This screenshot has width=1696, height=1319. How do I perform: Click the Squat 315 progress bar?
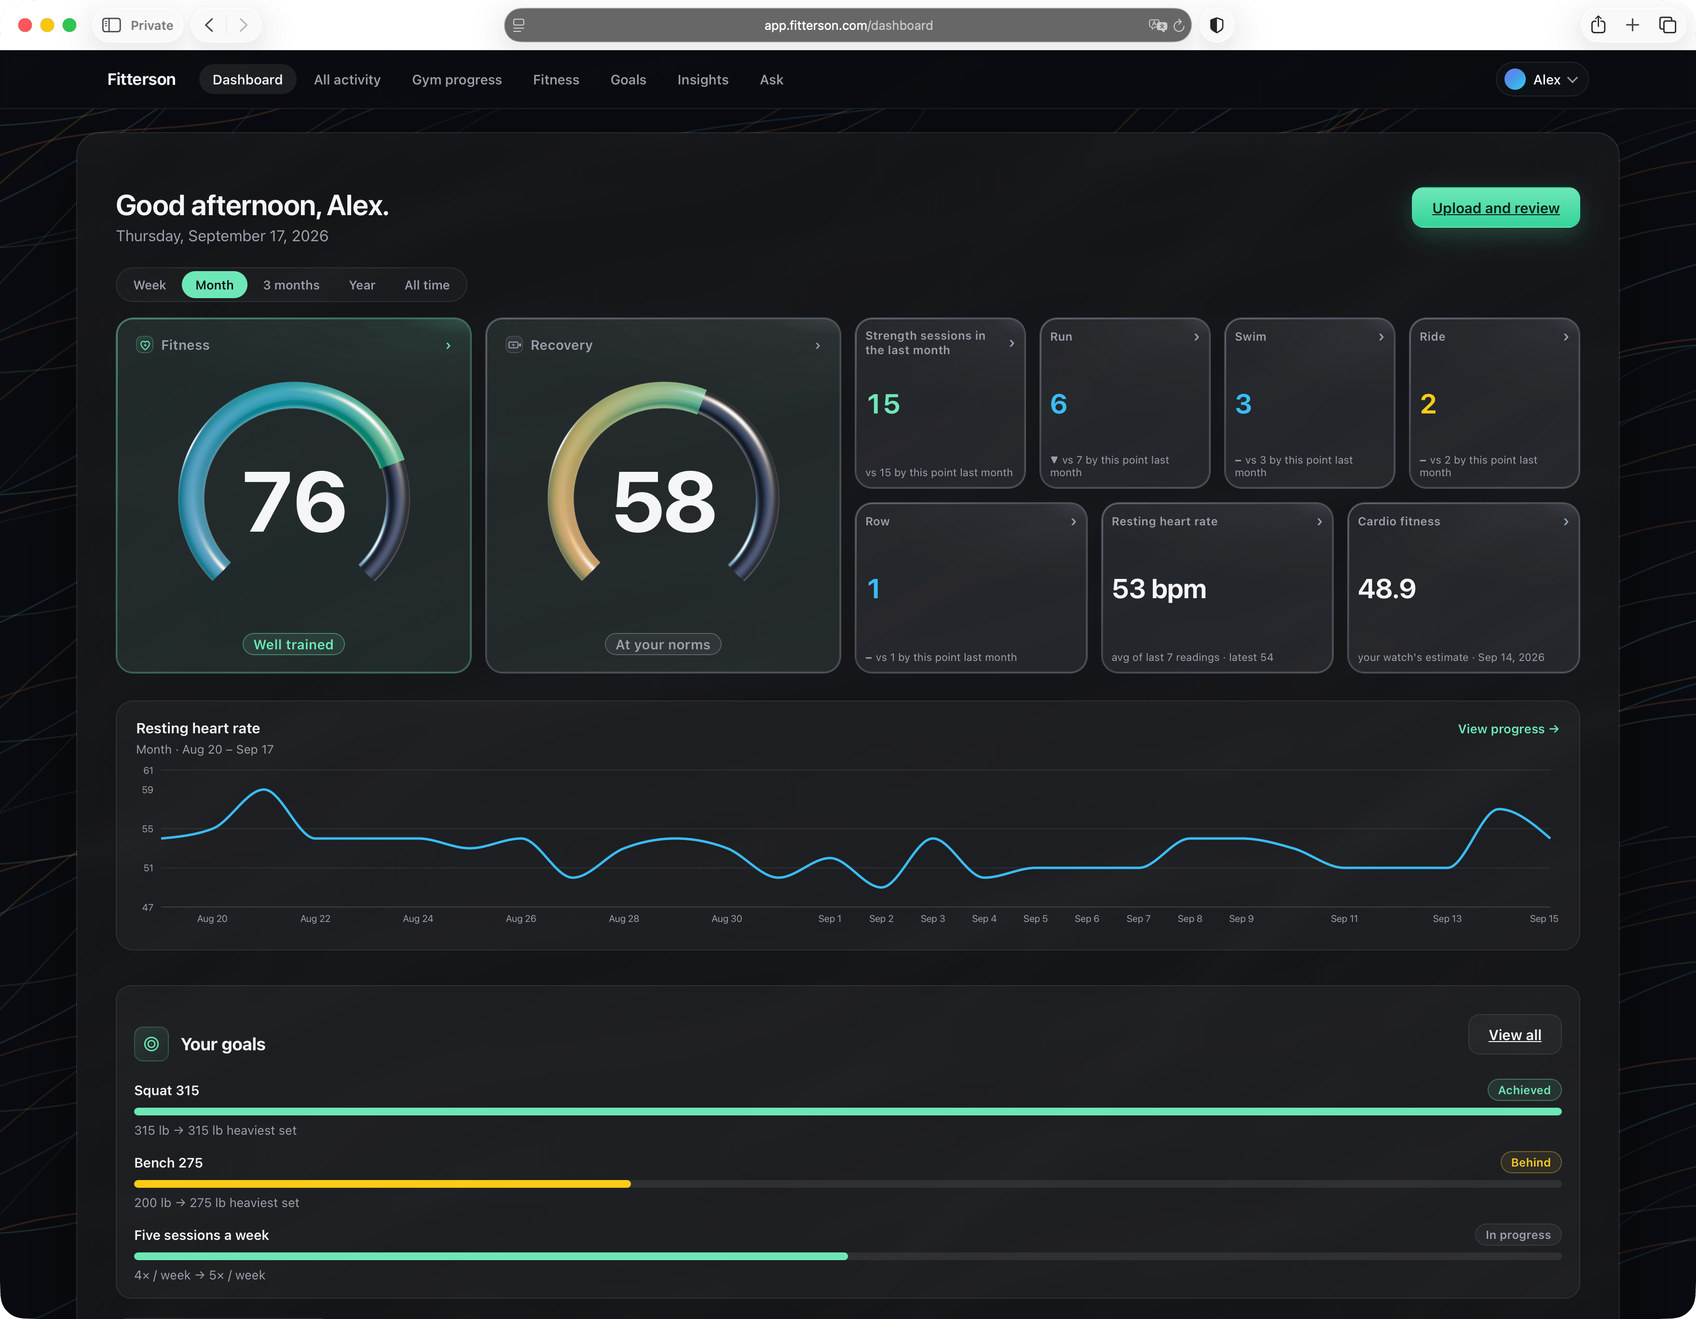[847, 1112]
